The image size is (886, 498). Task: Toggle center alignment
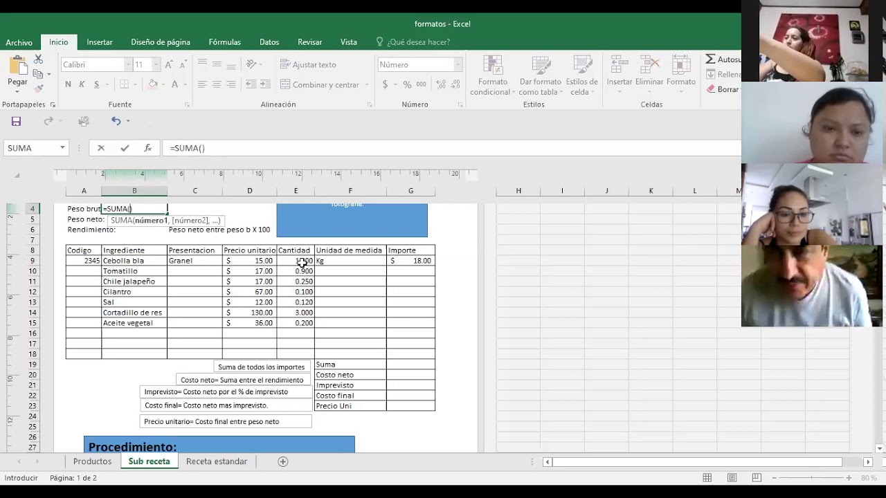coord(217,84)
